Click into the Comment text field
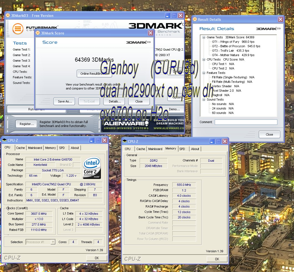 coord(246,122)
